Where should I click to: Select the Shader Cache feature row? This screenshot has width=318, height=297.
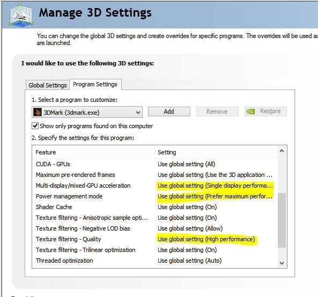click(x=155, y=207)
